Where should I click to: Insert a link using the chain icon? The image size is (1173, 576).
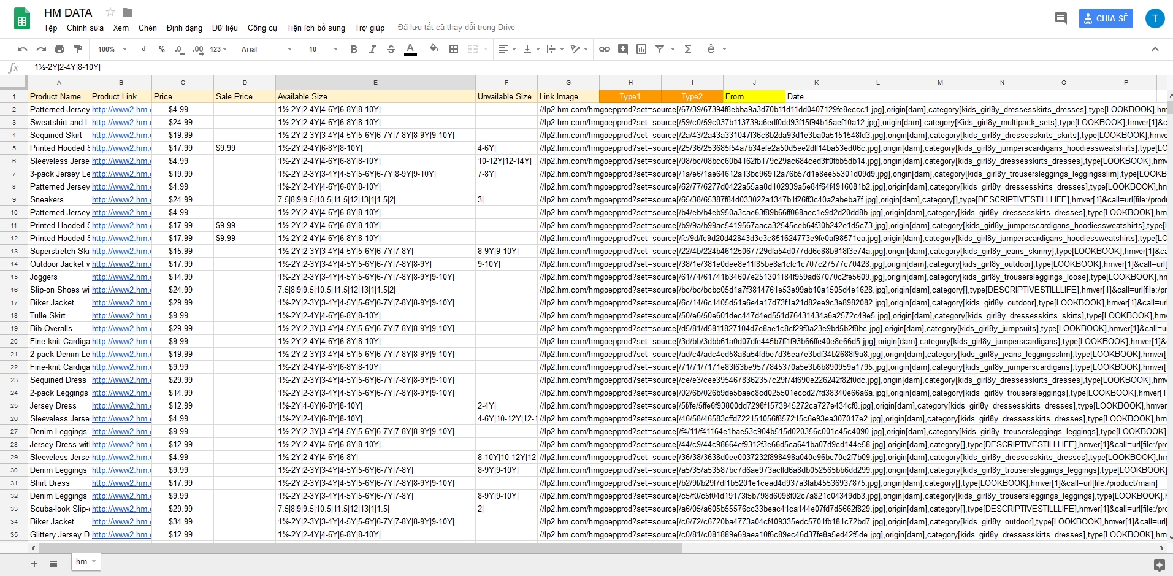(x=605, y=49)
